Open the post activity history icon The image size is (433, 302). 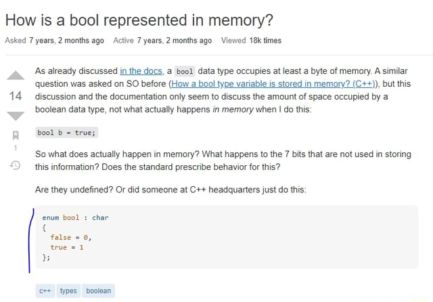(15, 165)
